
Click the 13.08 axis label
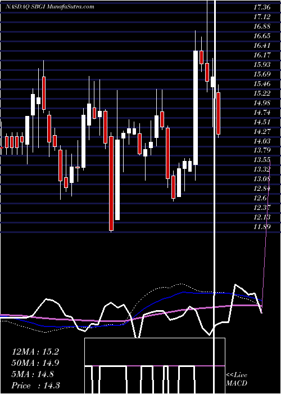262,179
